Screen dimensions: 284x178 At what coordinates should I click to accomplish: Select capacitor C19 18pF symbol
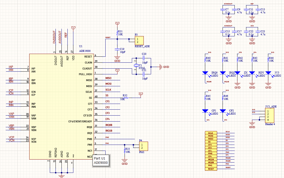117,49
